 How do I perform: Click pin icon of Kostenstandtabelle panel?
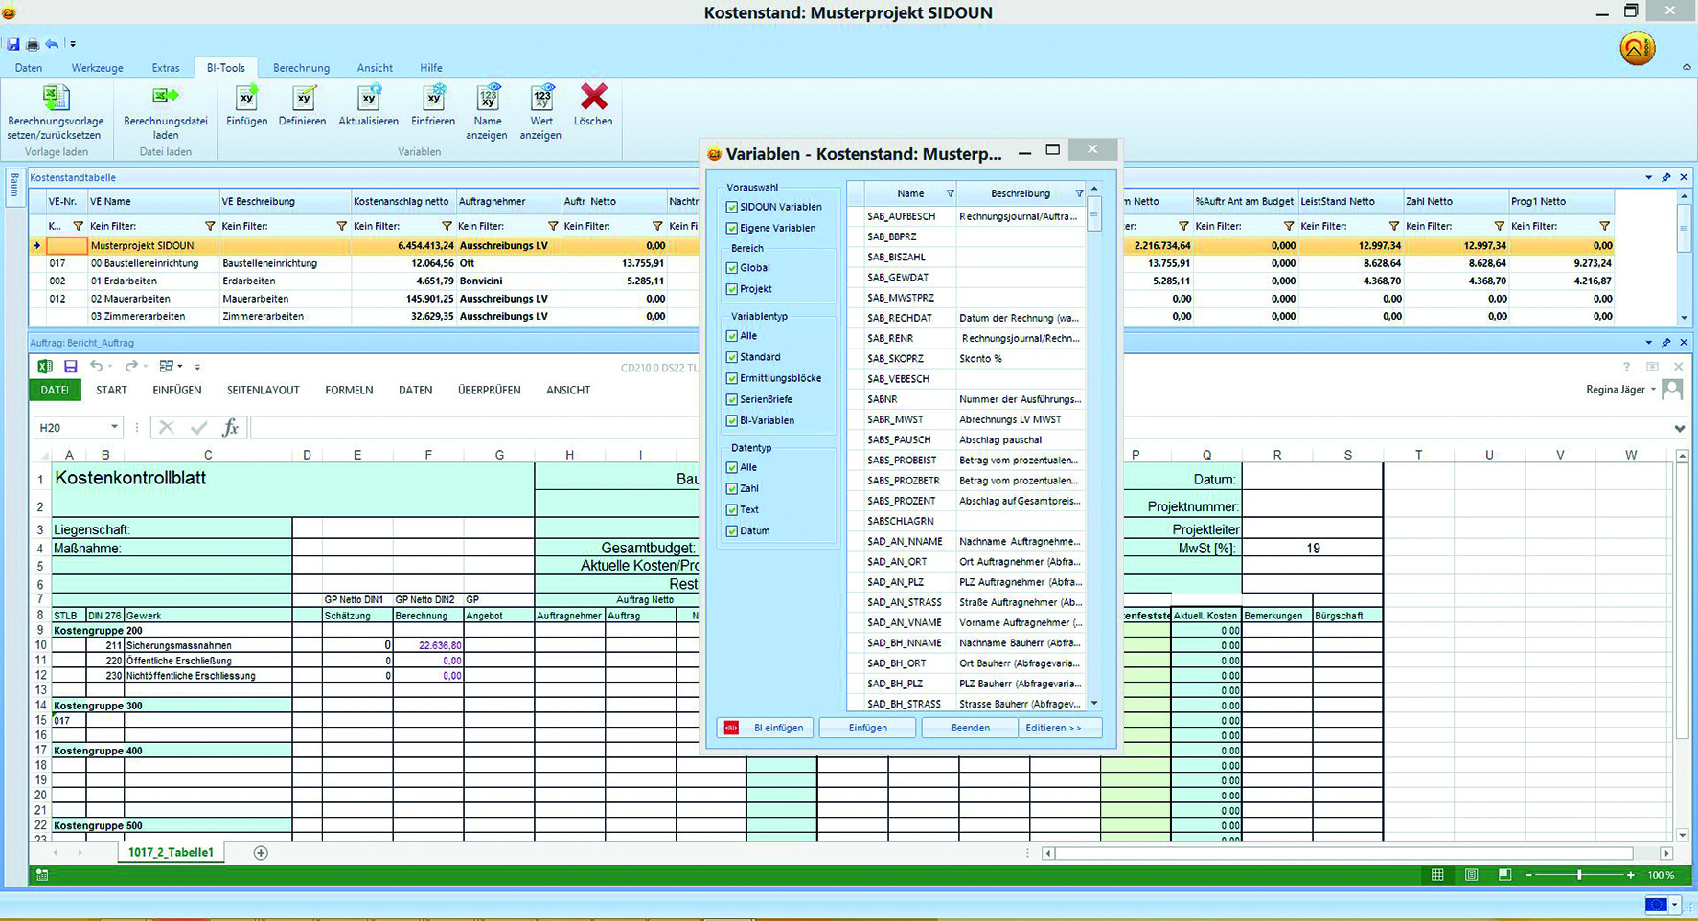(1666, 177)
